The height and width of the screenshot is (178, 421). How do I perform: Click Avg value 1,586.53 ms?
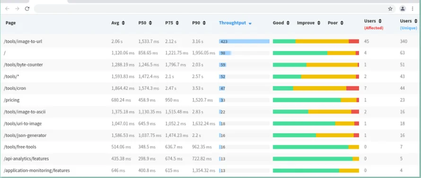pos(123,135)
